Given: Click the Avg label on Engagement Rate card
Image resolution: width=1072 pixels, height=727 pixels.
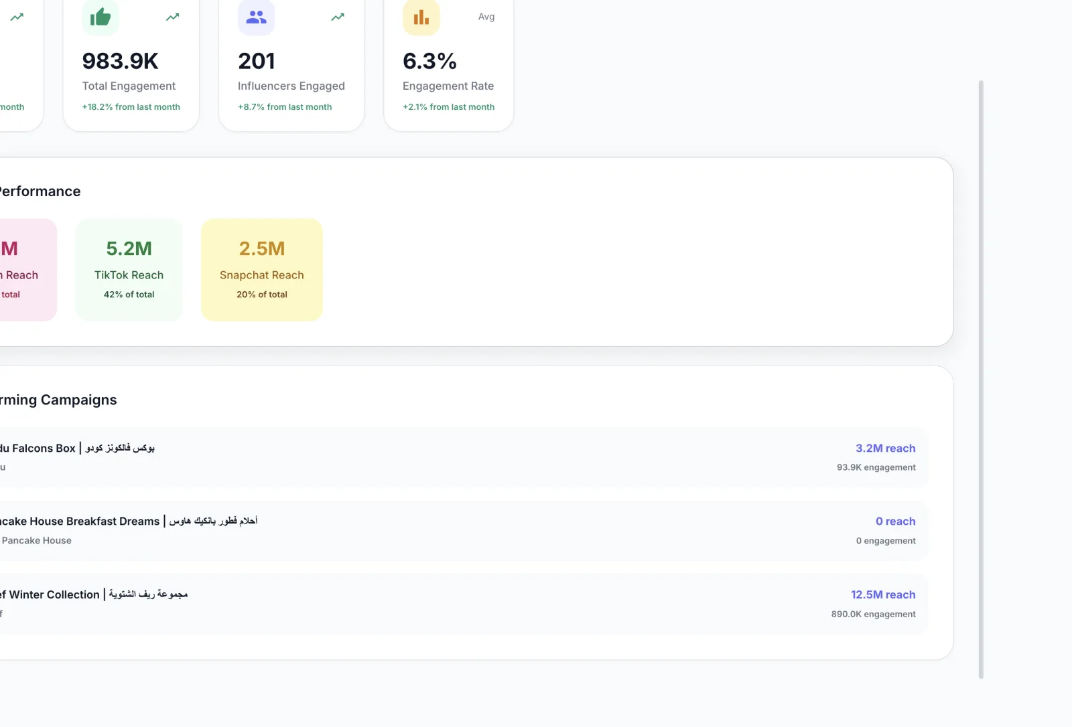Looking at the screenshot, I should coord(486,17).
